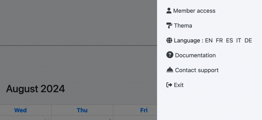Switch language to EN
Viewport: 262px width, 120px height.
coord(209,40)
